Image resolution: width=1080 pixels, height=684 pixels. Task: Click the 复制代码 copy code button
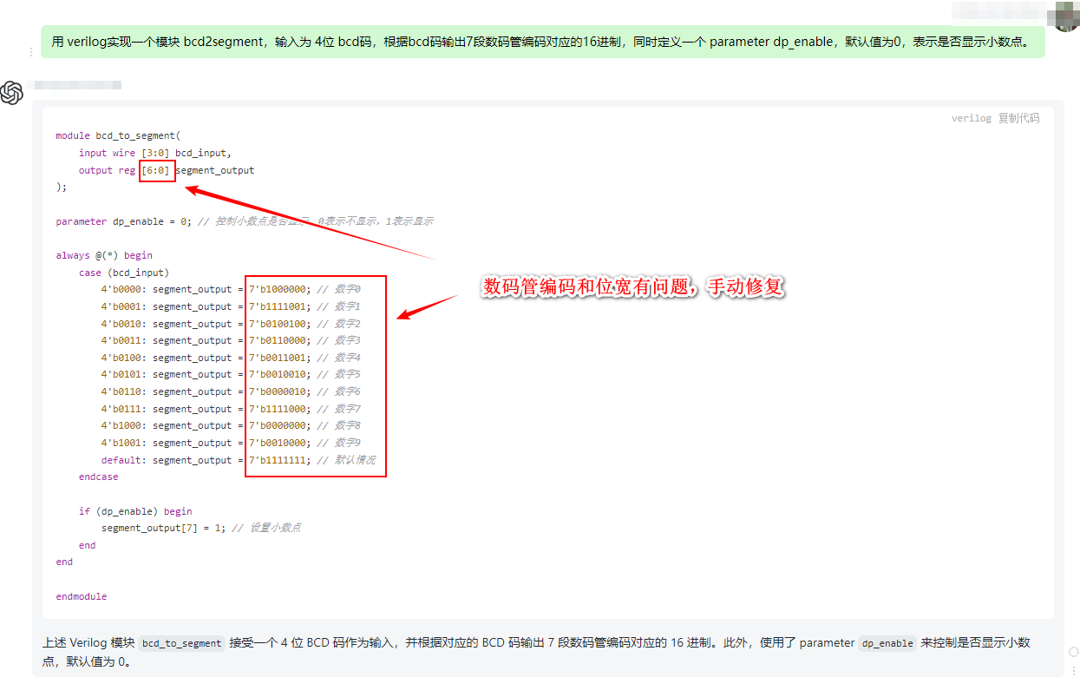point(1018,118)
